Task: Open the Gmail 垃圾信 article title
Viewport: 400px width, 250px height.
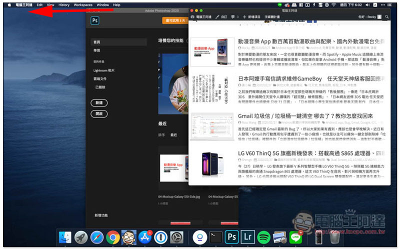Action: click(x=305, y=116)
